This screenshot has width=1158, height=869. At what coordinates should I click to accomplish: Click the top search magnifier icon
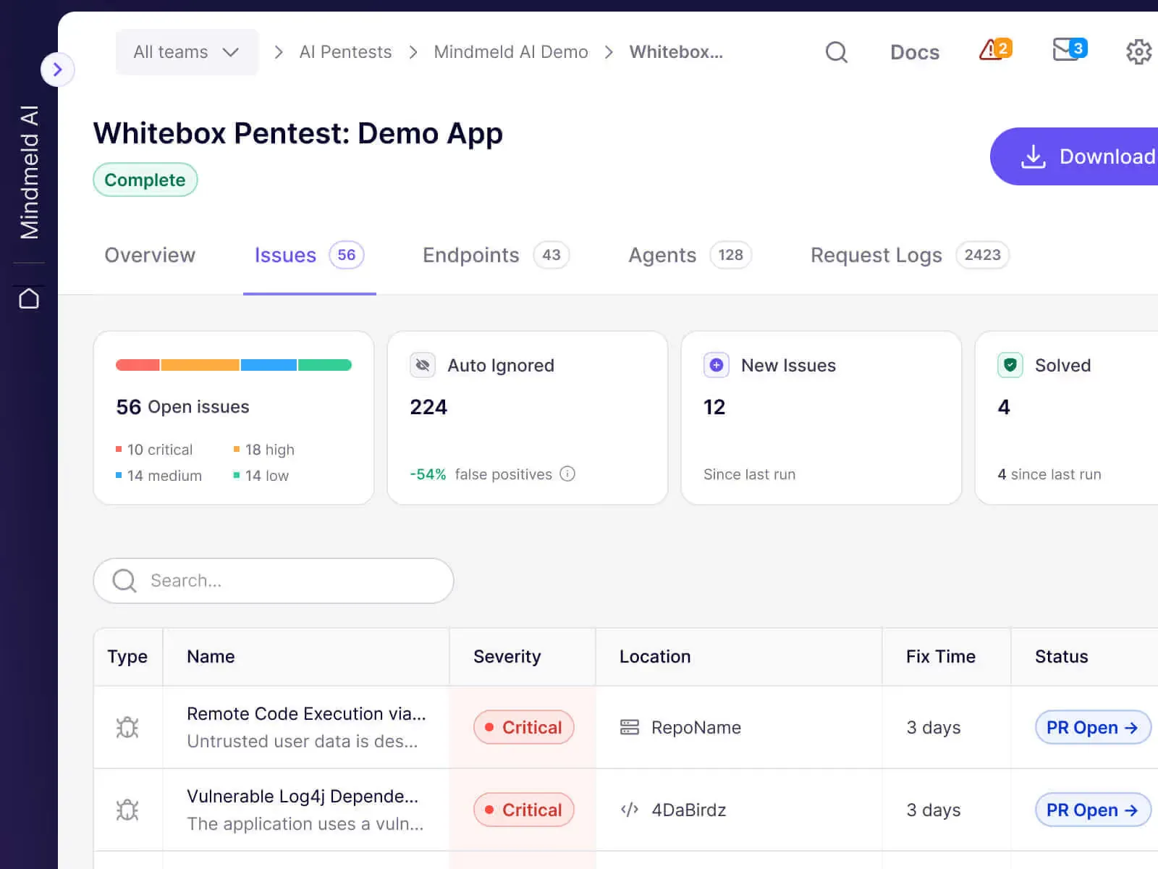(836, 51)
